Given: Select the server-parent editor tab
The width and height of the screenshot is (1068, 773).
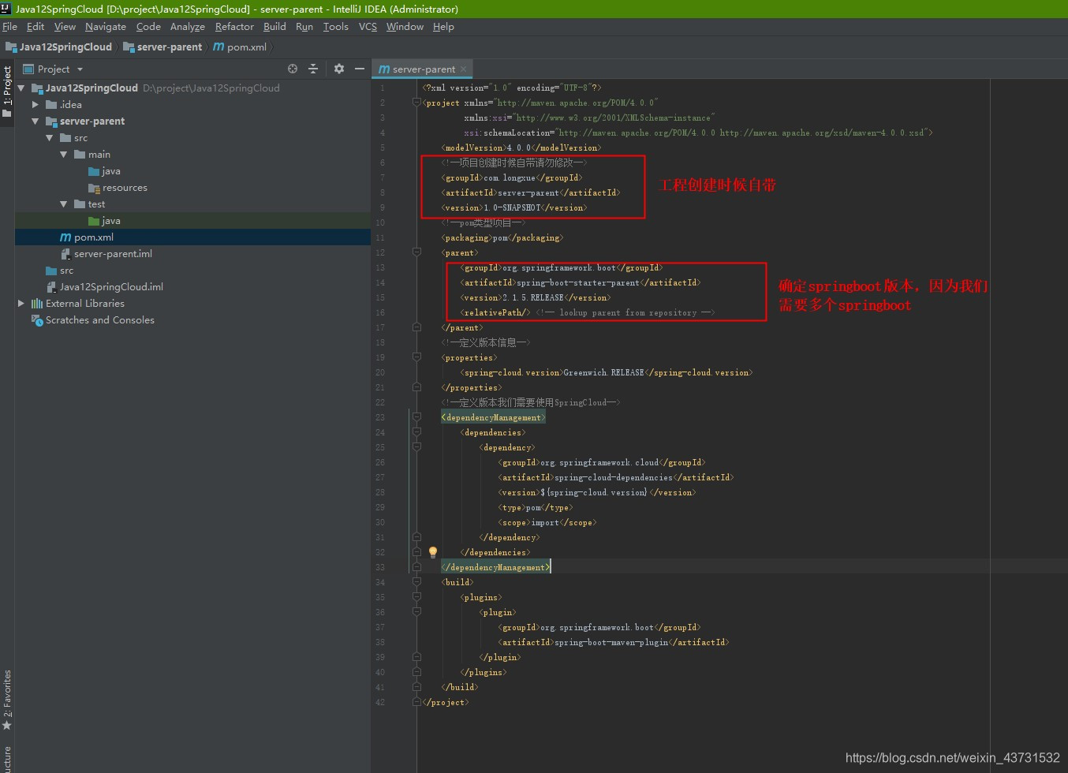Looking at the screenshot, I should 423,69.
